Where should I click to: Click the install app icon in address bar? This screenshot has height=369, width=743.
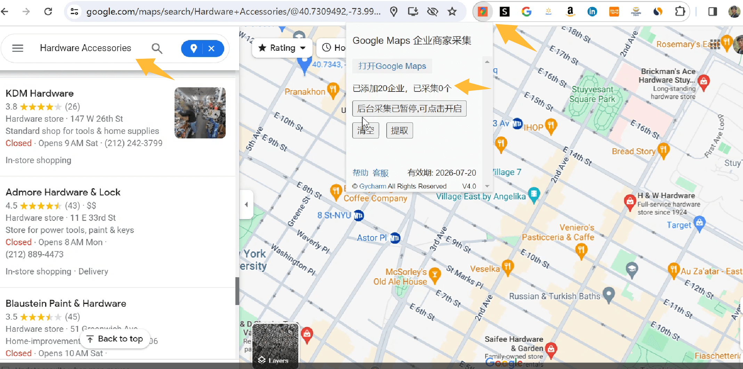(x=413, y=11)
